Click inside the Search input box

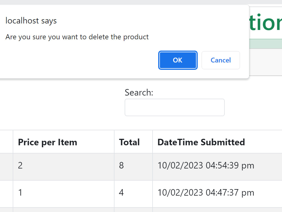point(174,107)
